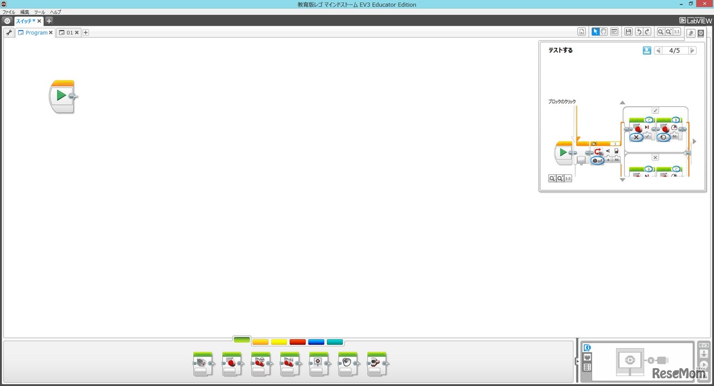Toggle teacher mode in content panel
The width and height of the screenshot is (714, 386).
point(647,50)
